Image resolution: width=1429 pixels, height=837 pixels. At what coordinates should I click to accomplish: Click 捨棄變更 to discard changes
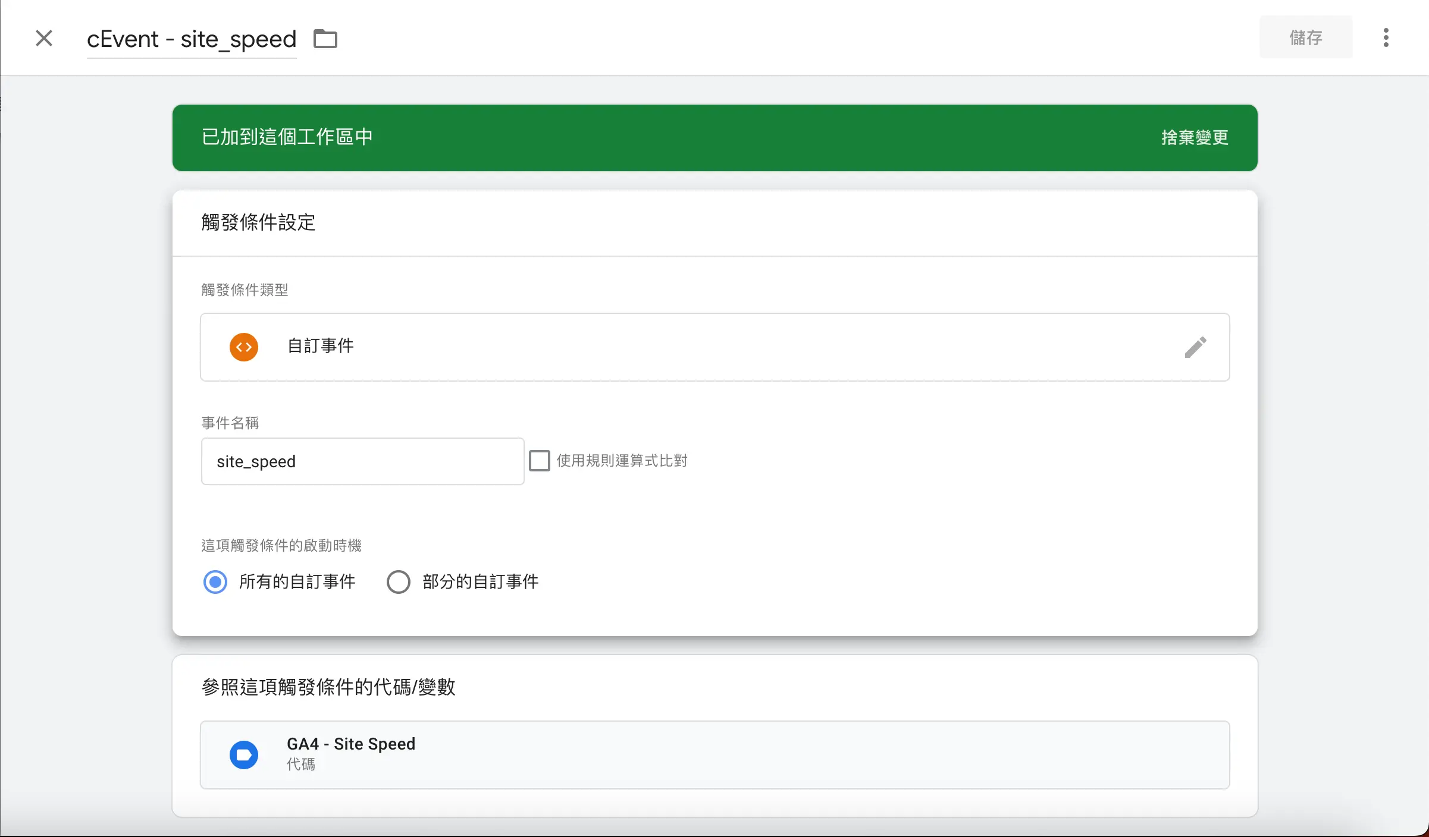tap(1195, 137)
